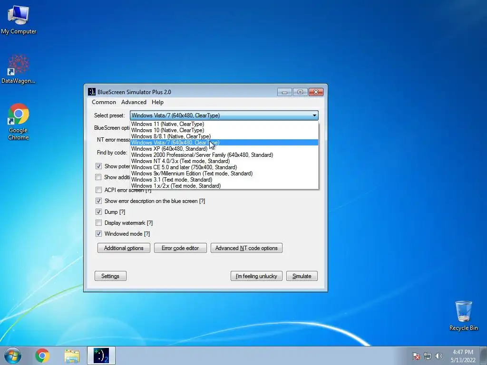This screenshot has width=487, height=365.
Task: Open the Windows Start orb
Action: pyautogui.click(x=13, y=355)
